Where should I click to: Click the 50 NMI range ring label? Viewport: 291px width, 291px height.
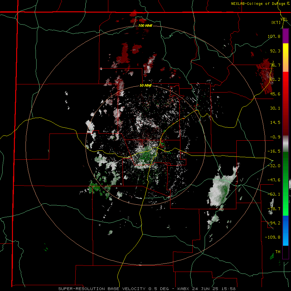[x=145, y=86]
